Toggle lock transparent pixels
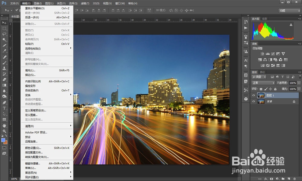 pyautogui.click(x=261, y=89)
